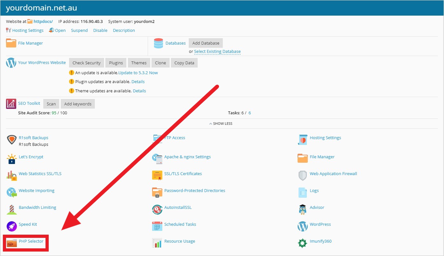Click the Disable link
This screenshot has width=444, height=256.
[100, 31]
